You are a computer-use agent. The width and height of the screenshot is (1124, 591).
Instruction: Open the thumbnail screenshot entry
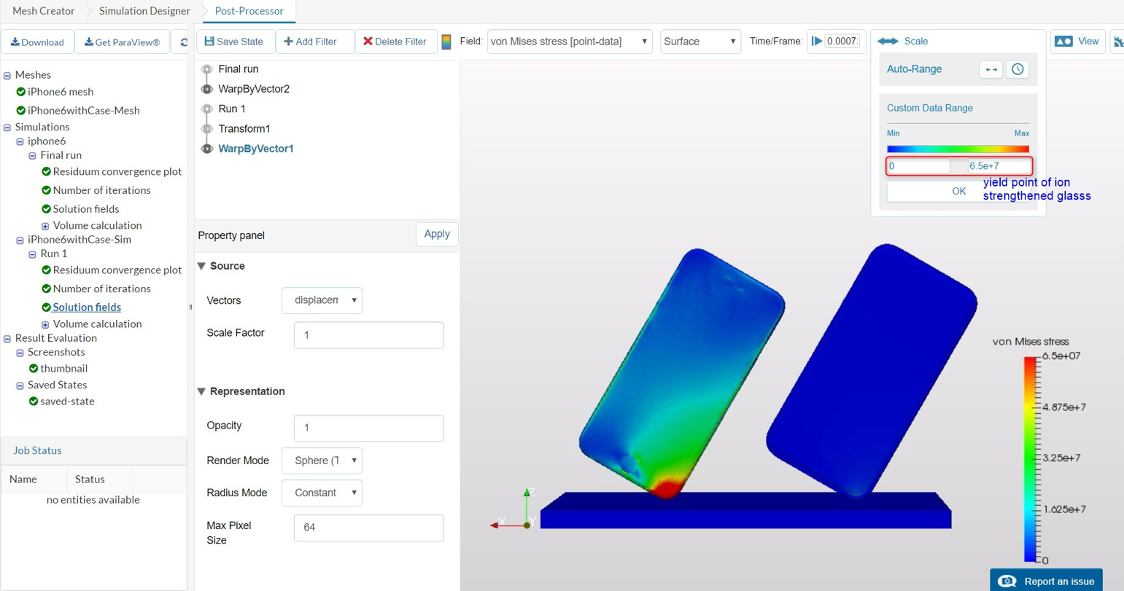[x=63, y=369]
